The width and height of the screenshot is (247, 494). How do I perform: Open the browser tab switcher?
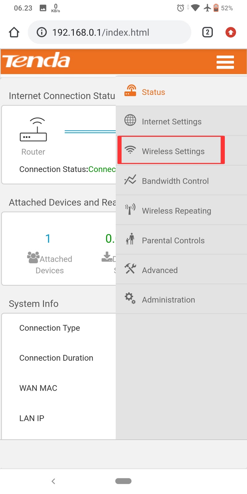pos(207,32)
